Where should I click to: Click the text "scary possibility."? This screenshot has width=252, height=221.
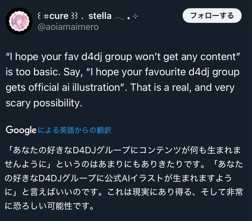click(x=44, y=103)
